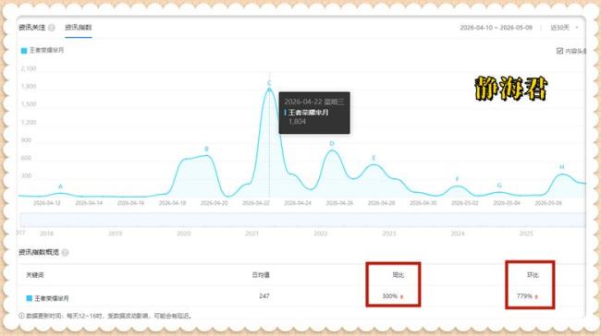Click the red up arrow beside 300%
Screen dimensions: 601x336
pyautogui.click(x=401, y=296)
